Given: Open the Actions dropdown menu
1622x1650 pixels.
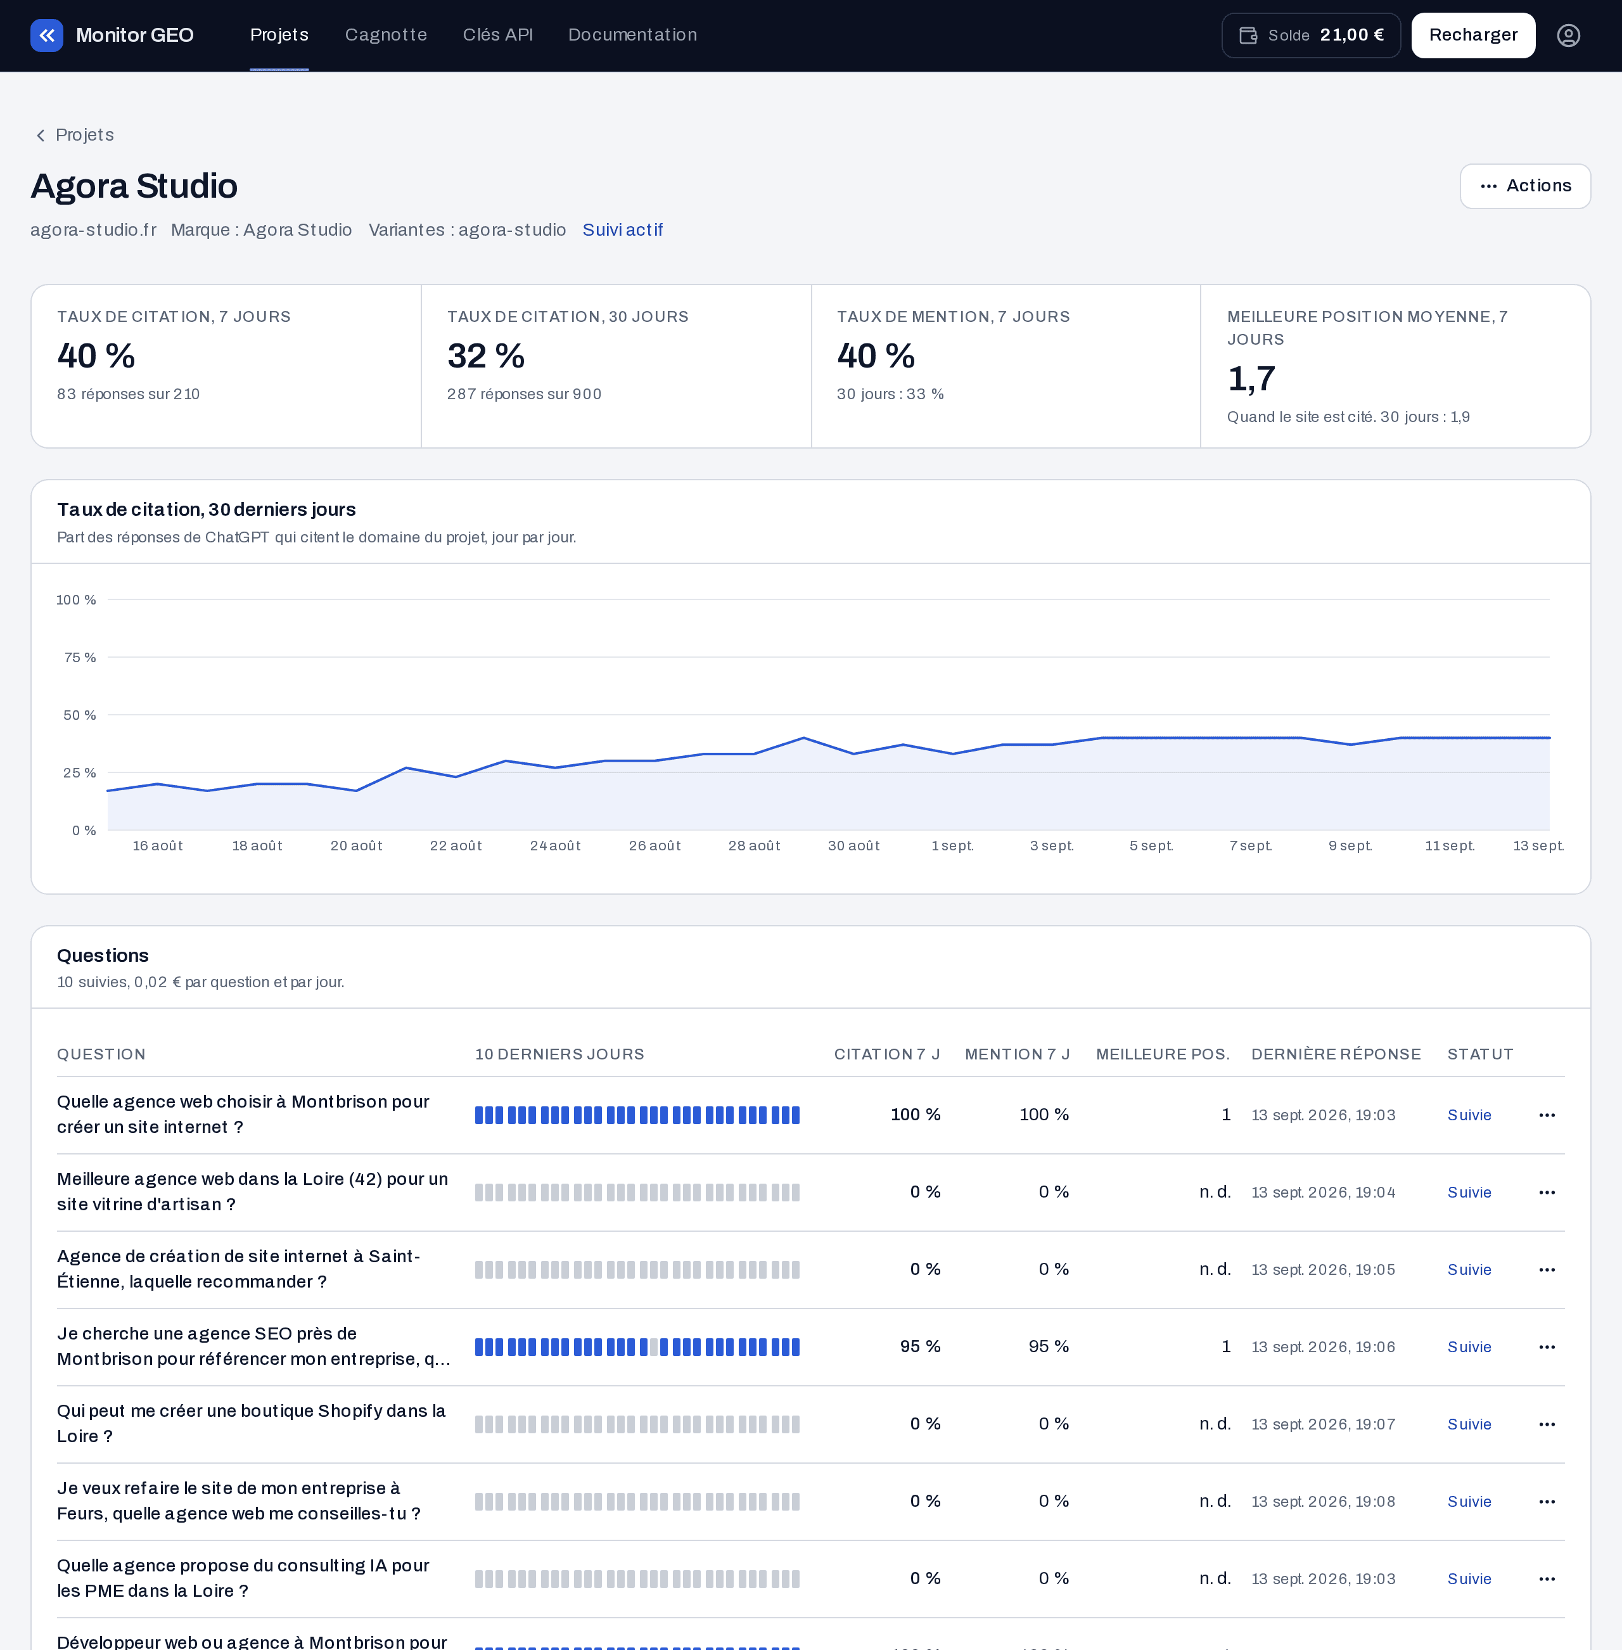Looking at the screenshot, I should (x=1525, y=186).
